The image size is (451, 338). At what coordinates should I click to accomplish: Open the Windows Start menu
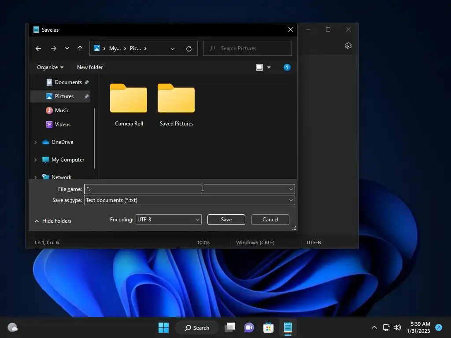[x=164, y=327]
